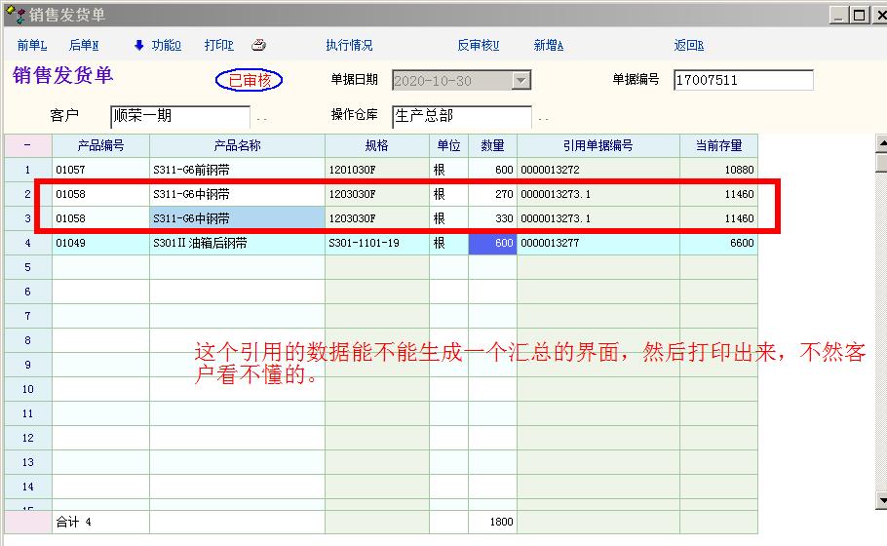Screen dimensions: 887x546
Task: Click the 执行情况 button
Action: (x=349, y=46)
